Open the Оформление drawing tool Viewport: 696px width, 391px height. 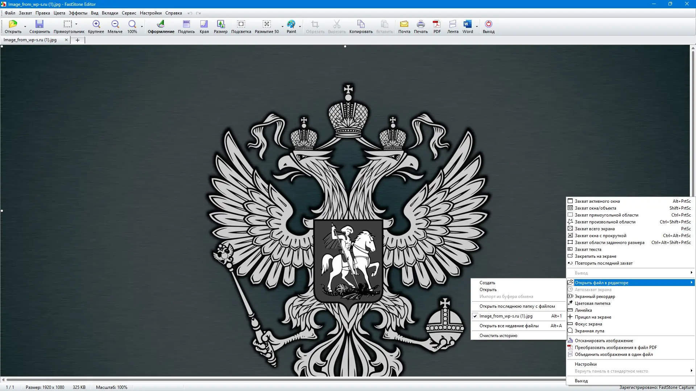pyautogui.click(x=161, y=26)
